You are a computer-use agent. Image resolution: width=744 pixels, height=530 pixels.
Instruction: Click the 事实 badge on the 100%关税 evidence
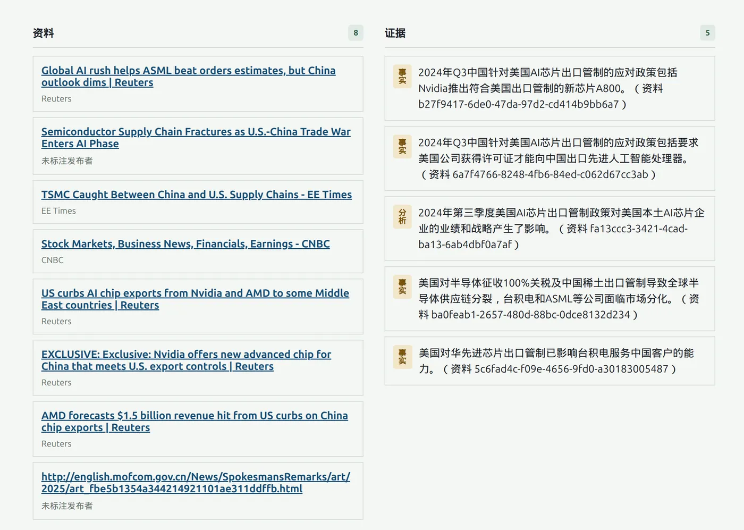point(402,287)
